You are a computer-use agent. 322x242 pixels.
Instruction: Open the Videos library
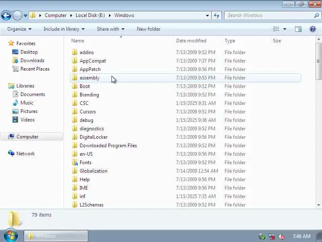point(27,120)
